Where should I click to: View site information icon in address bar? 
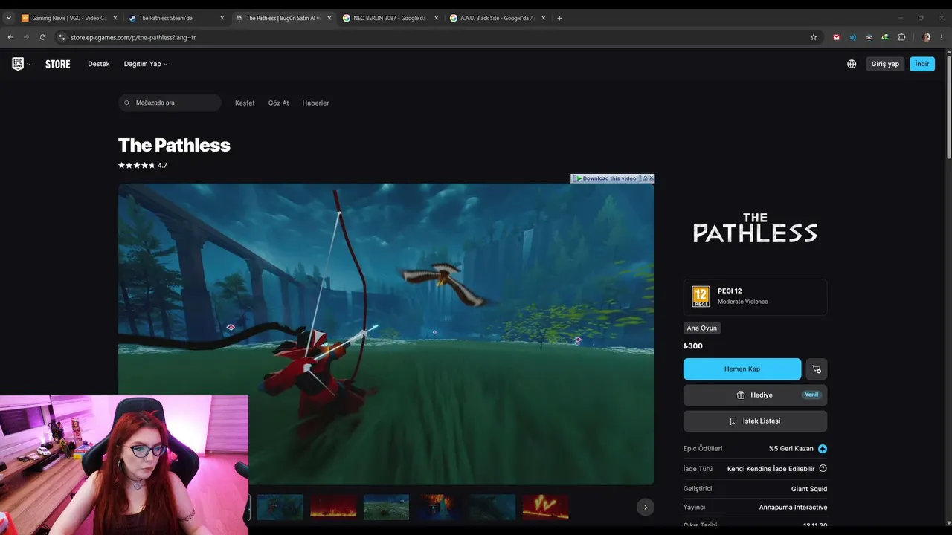tap(63, 37)
